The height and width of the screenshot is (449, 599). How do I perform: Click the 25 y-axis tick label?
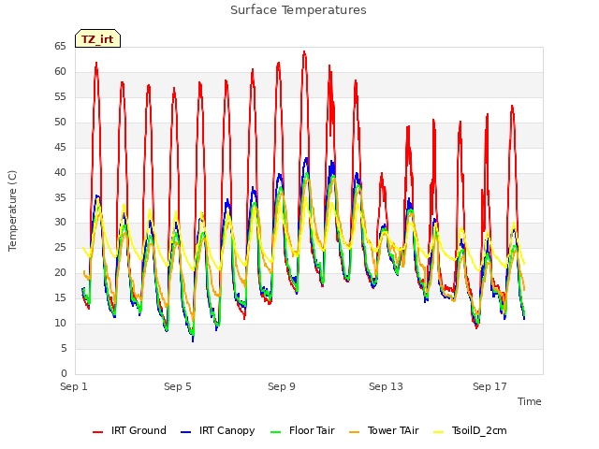point(60,248)
